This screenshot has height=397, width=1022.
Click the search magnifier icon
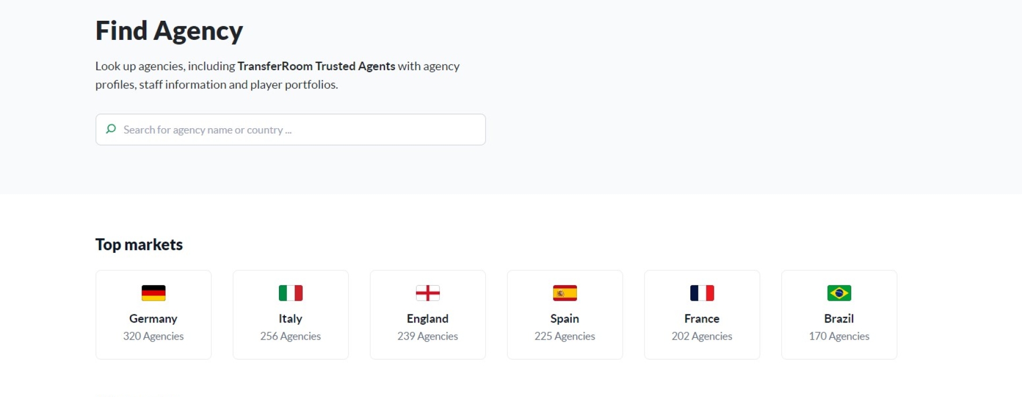[111, 129]
